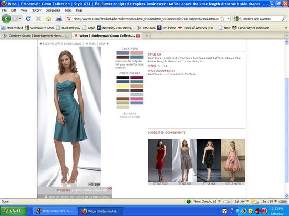289x216 pixels.
Task: Go to the Next dress link
Action: [104, 44]
